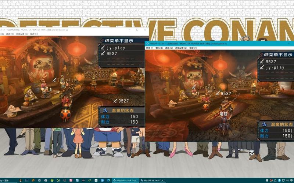Screen dimensions: 294x183
Task: Select jy-play in Instance 1 player list
Action: (x=275, y=68)
